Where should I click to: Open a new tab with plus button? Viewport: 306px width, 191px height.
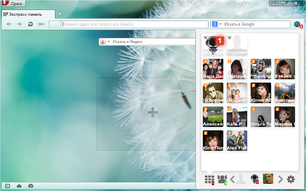click(60, 14)
